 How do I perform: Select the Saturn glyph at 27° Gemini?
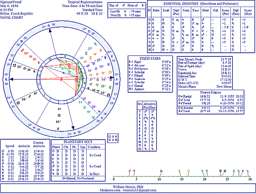(95, 44)
